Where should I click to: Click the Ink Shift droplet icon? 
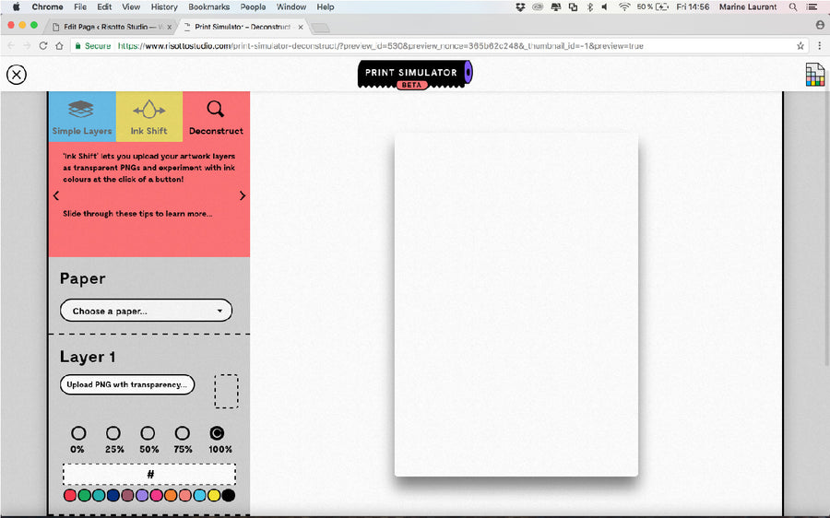pyautogui.click(x=148, y=110)
